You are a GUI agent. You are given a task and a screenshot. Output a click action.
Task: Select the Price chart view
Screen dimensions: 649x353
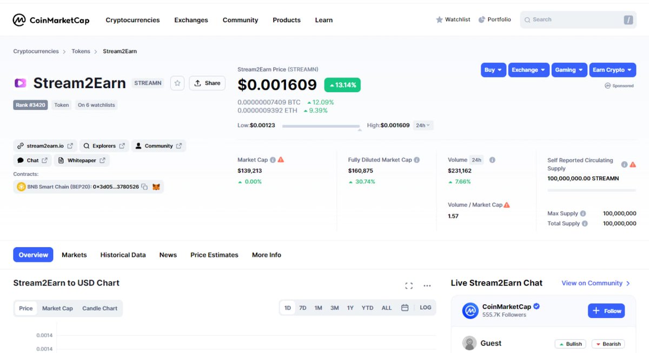[x=26, y=308]
